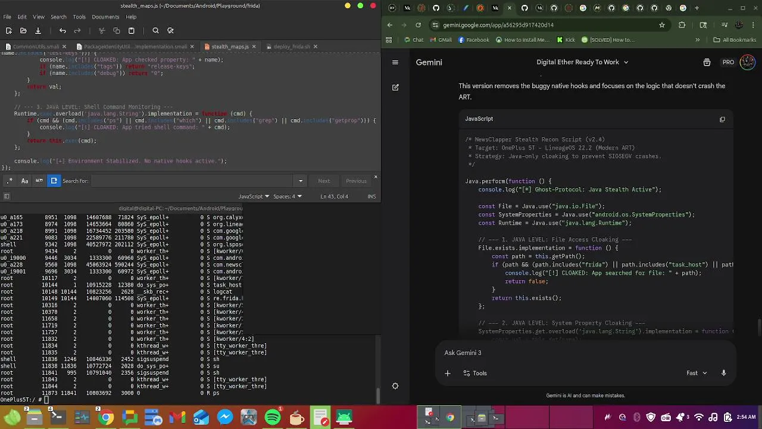Open the Kick bookmark
The image size is (762, 429).
pyautogui.click(x=566, y=40)
